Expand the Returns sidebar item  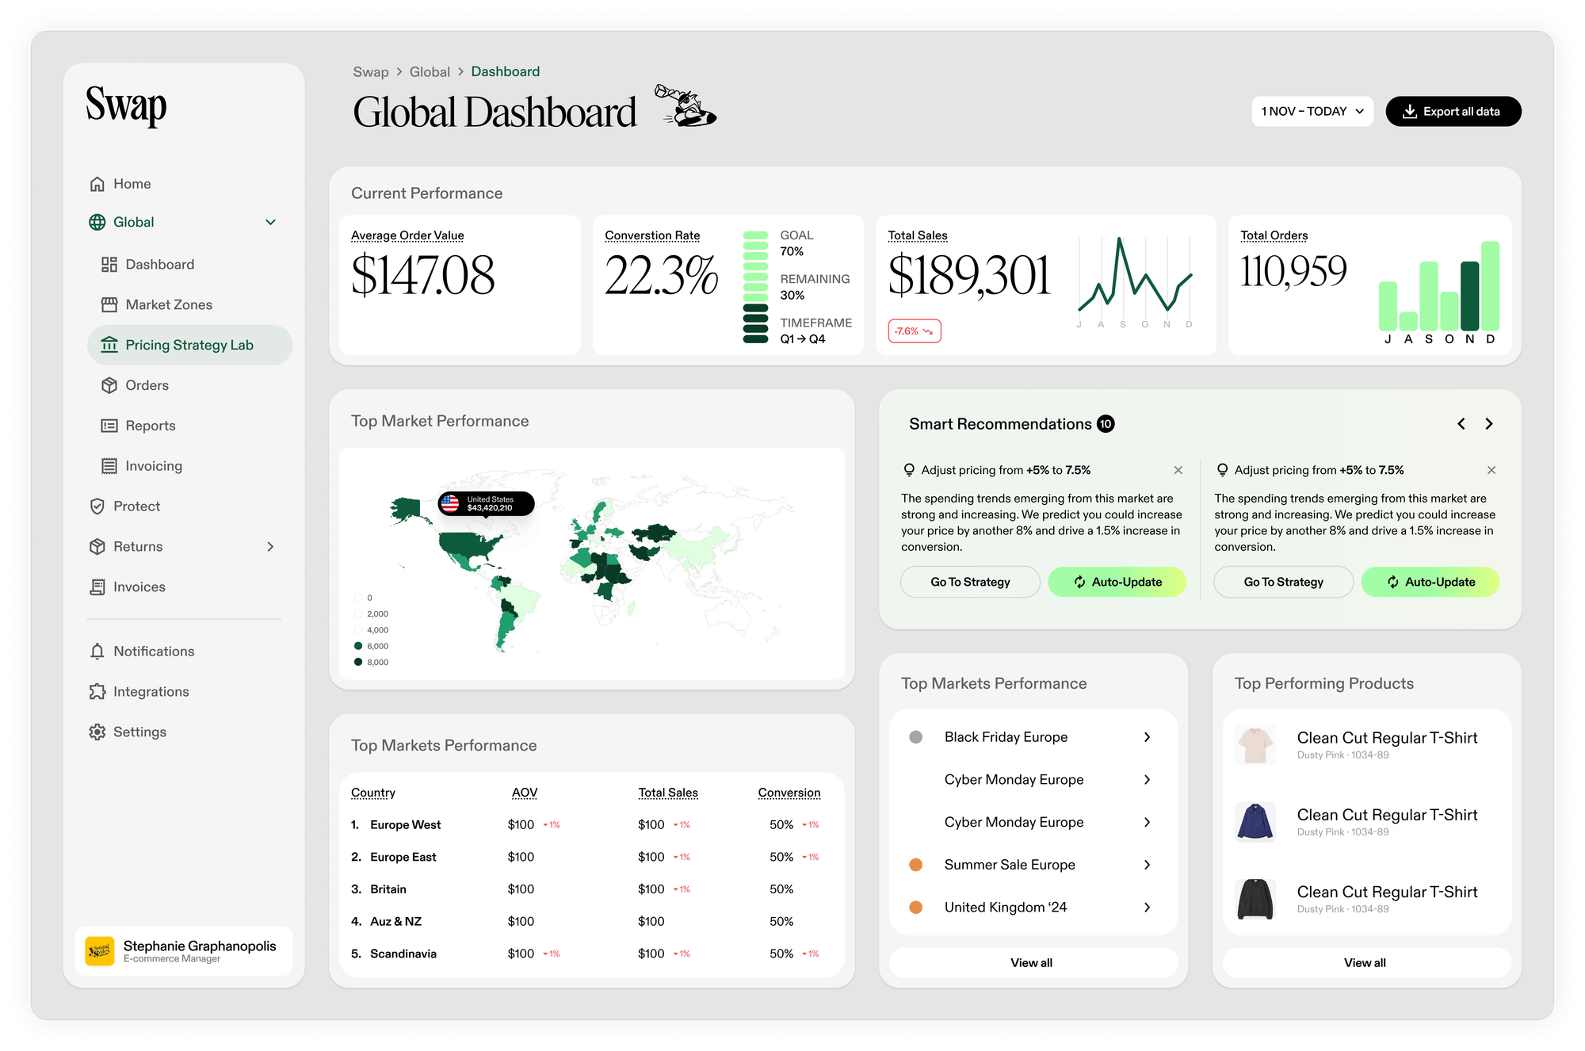click(271, 546)
